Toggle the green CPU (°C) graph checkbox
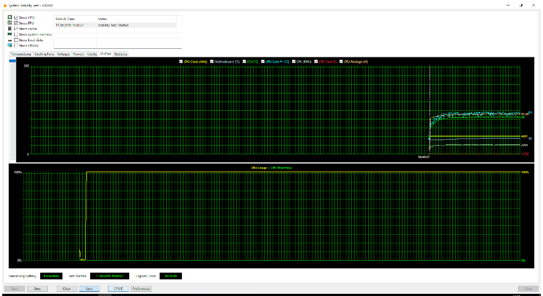Viewport: 543px width, 296px height. 244,61
